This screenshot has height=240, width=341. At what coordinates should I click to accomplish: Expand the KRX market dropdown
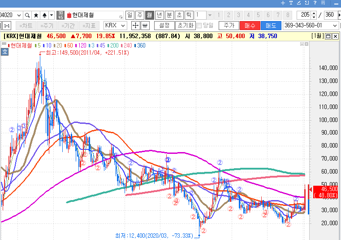coord(123,26)
